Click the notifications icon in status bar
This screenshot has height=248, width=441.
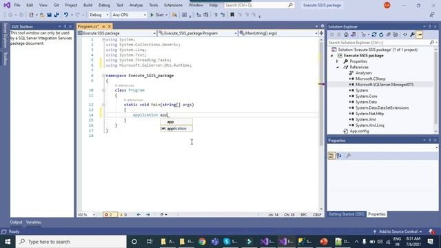point(431,231)
